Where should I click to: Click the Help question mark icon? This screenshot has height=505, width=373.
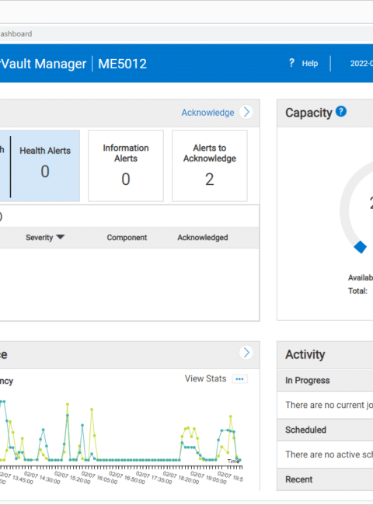click(x=291, y=63)
